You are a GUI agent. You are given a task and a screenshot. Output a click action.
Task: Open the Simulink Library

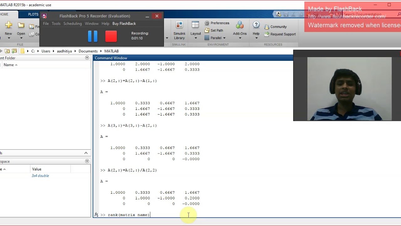179,30
